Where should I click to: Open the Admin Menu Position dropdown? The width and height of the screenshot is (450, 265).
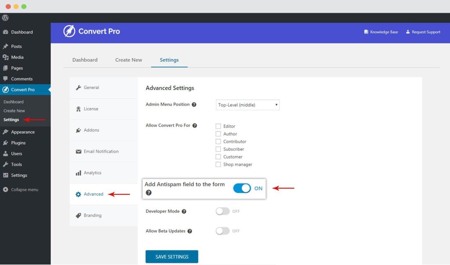tap(248, 105)
